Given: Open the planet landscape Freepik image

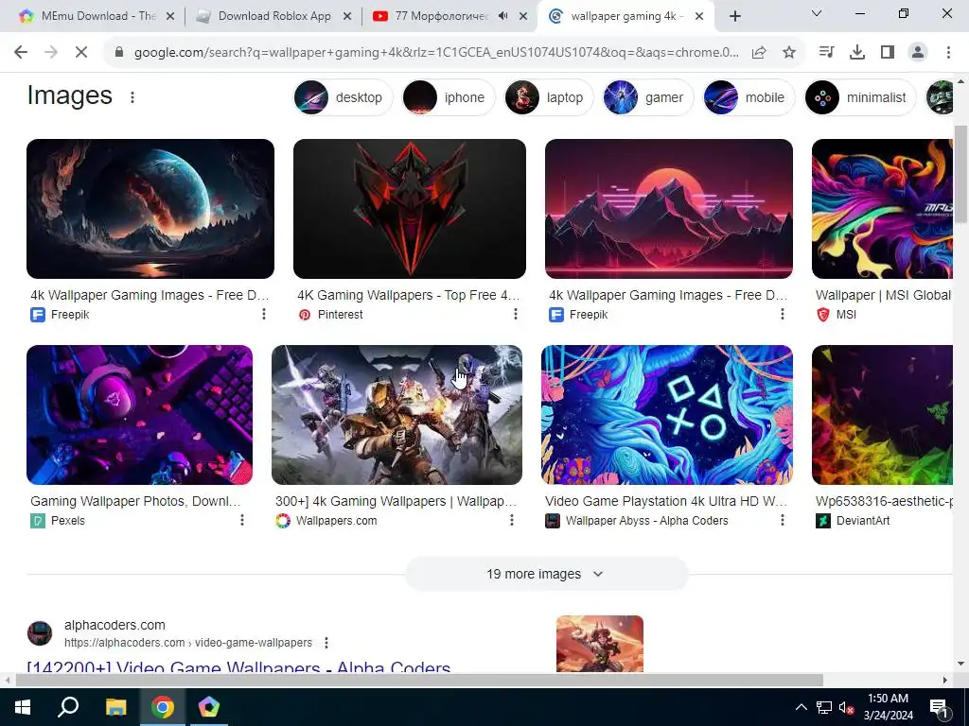Looking at the screenshot, I should pyautogui.click(x=150, y=209).
